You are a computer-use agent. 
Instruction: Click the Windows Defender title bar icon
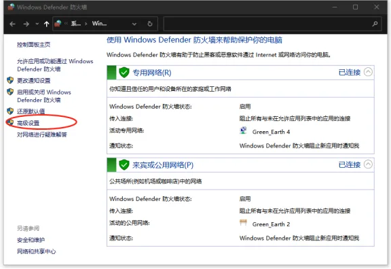coord(11,7)
